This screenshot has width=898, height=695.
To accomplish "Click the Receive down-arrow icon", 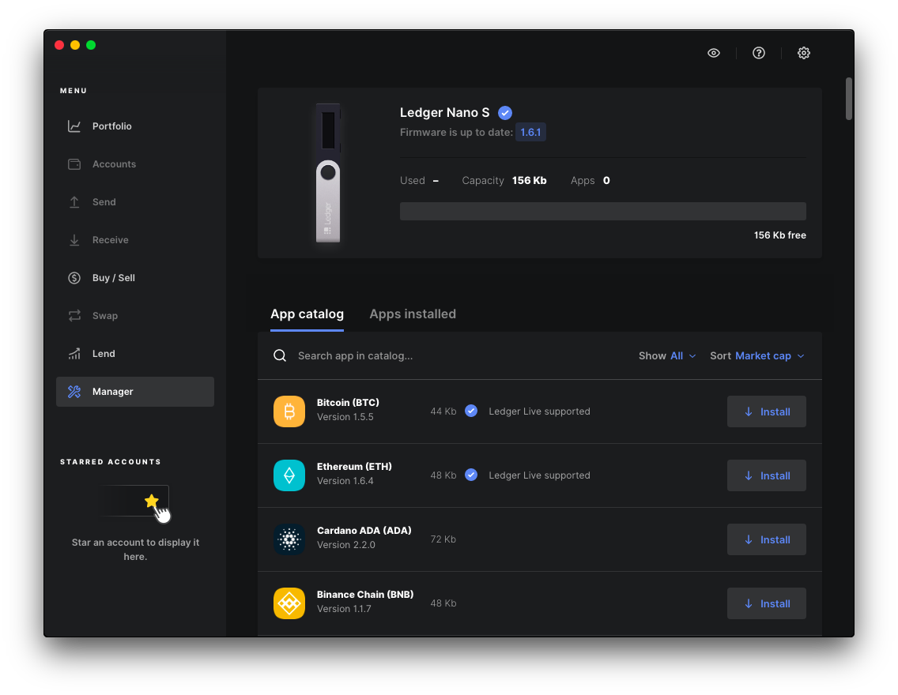I will tap(74, 239).
